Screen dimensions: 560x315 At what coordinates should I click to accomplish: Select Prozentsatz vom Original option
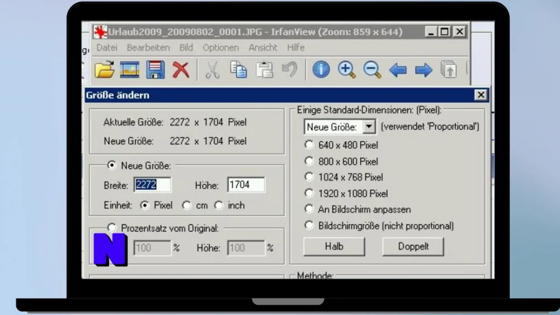pyautogui.click(x=112, y=227)
